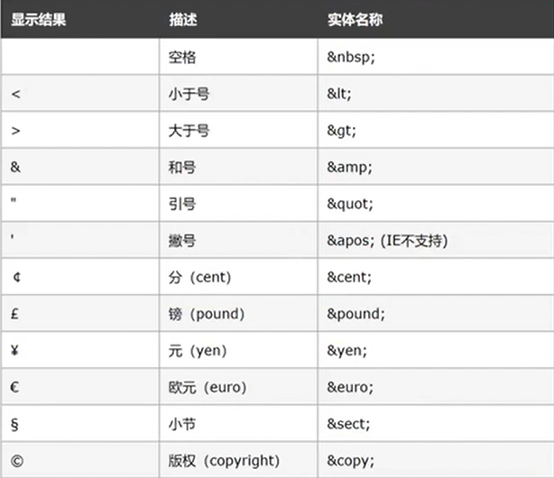Select the &quot; entity name text

pos(349,204)
